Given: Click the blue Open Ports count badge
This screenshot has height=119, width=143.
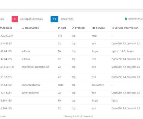Looking at the screenshot, I should (x=54, y=19).
